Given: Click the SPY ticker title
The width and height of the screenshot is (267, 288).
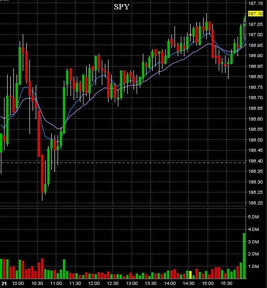Looking at the screenshot, I should click(x=121, y=7).
